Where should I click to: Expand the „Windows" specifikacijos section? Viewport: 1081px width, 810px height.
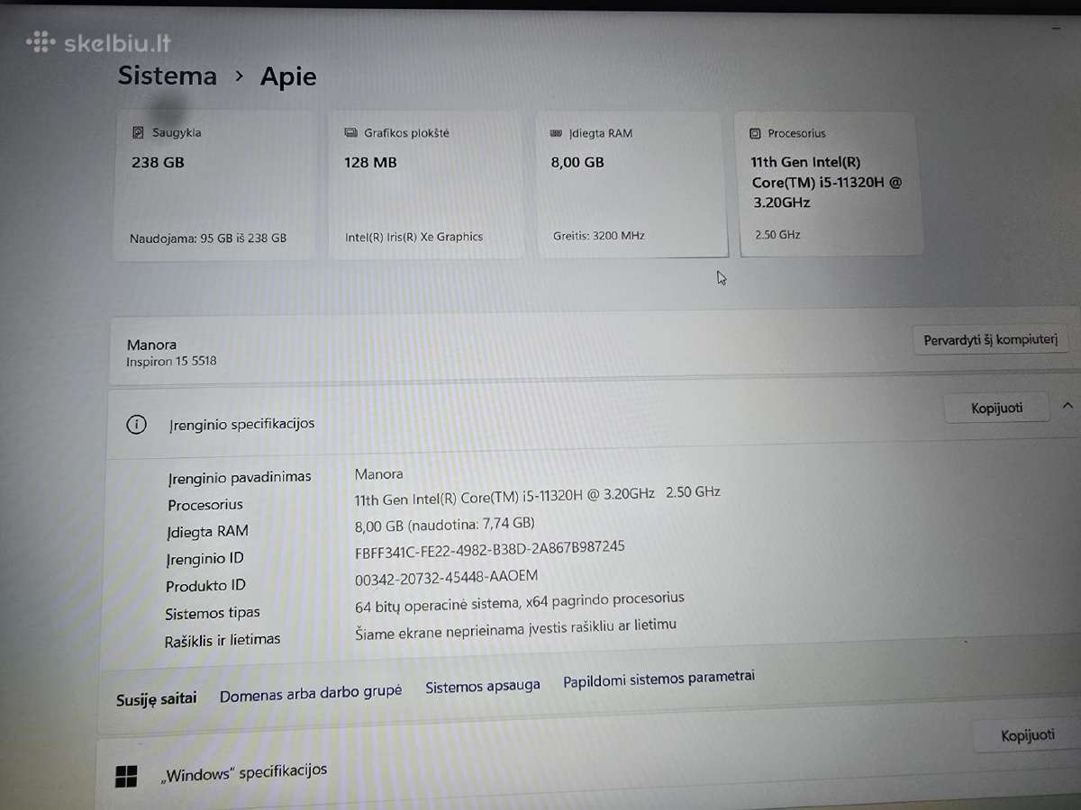click(589, 770)
